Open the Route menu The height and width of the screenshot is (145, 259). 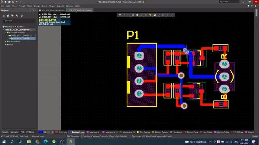click(x=52, y=6)
